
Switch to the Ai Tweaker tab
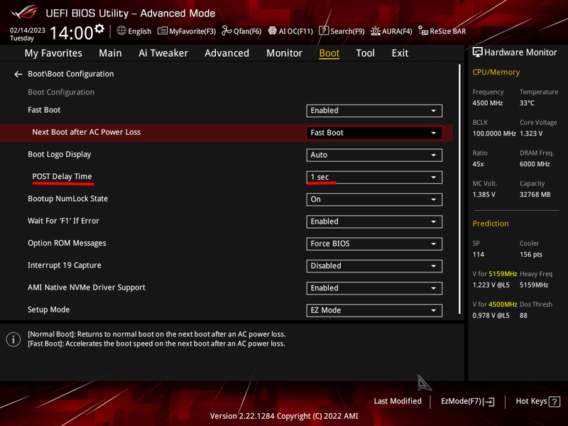click(x=163, y=53)
